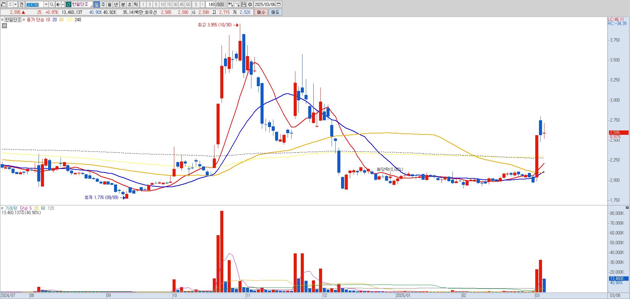The height and width of the screenshot is (299, 630).
Task: Click the moving average 20 legend label
Action: click(54, 20)
